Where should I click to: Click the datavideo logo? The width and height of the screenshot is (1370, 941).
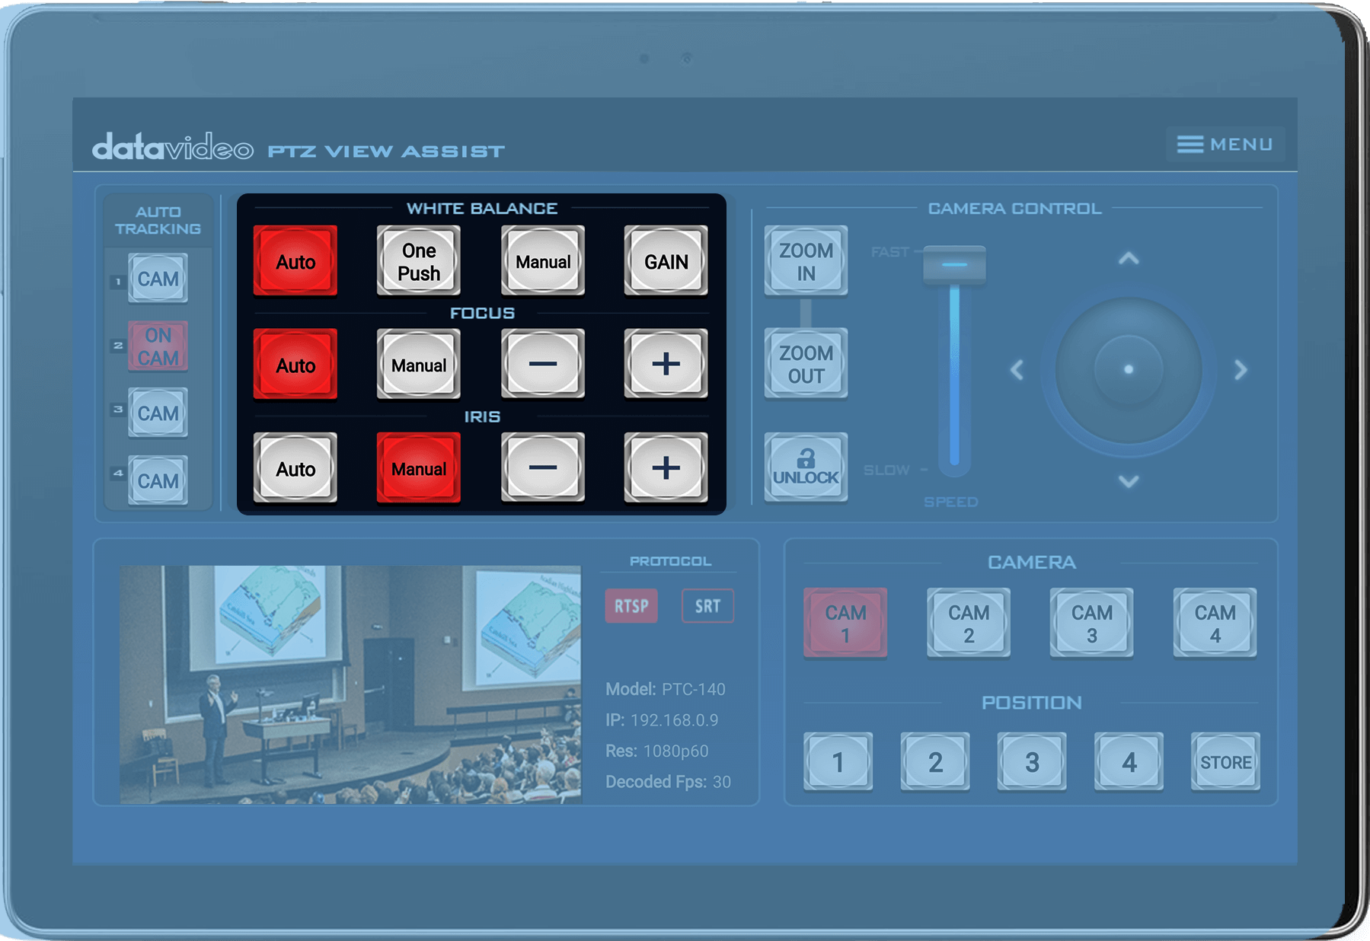[173, 145]
